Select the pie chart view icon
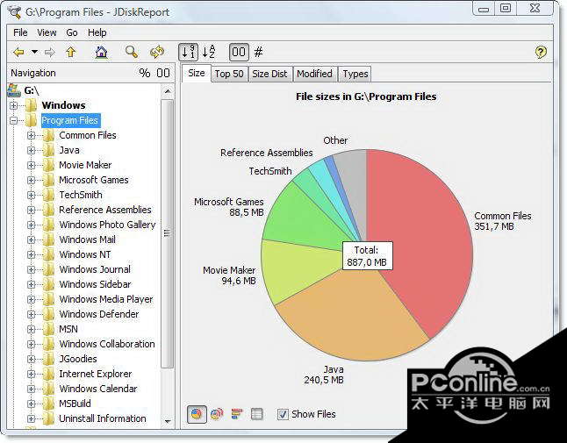Screen dimensions: 567x443 [197, 414]
